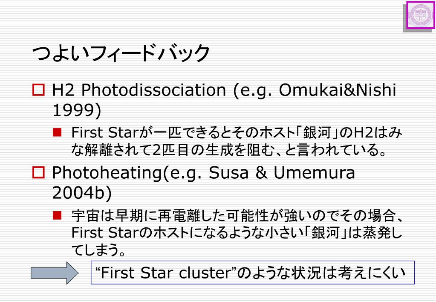Click the trailing text てしまう。

[98, 250]
